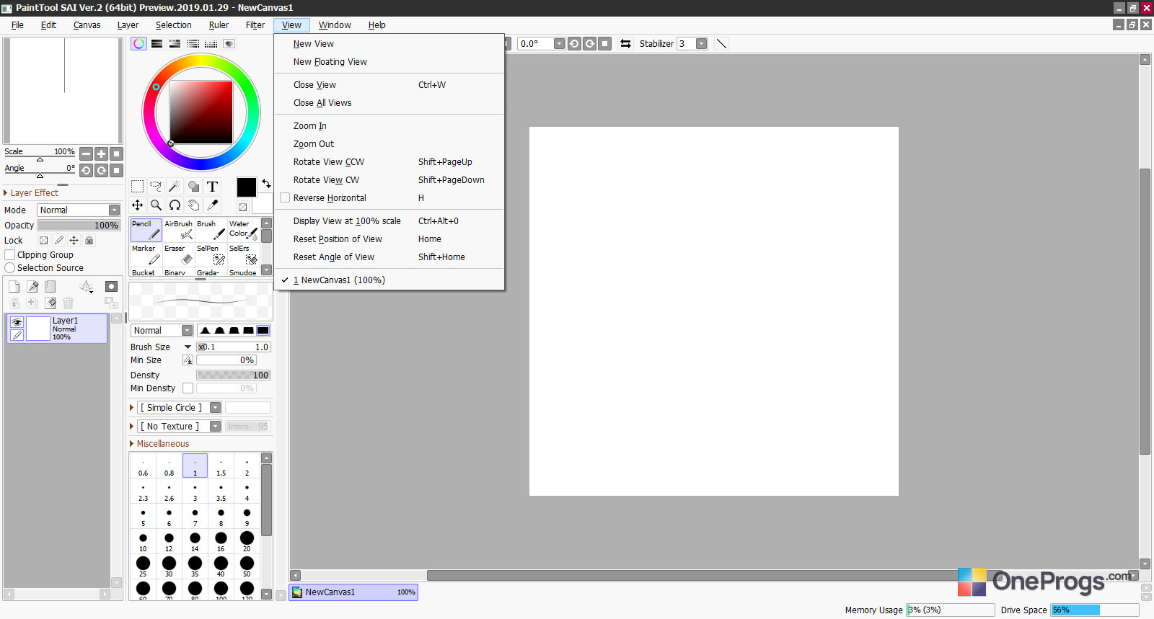Check the Reverse Horizontal menu checkbox

pos(285,198)
